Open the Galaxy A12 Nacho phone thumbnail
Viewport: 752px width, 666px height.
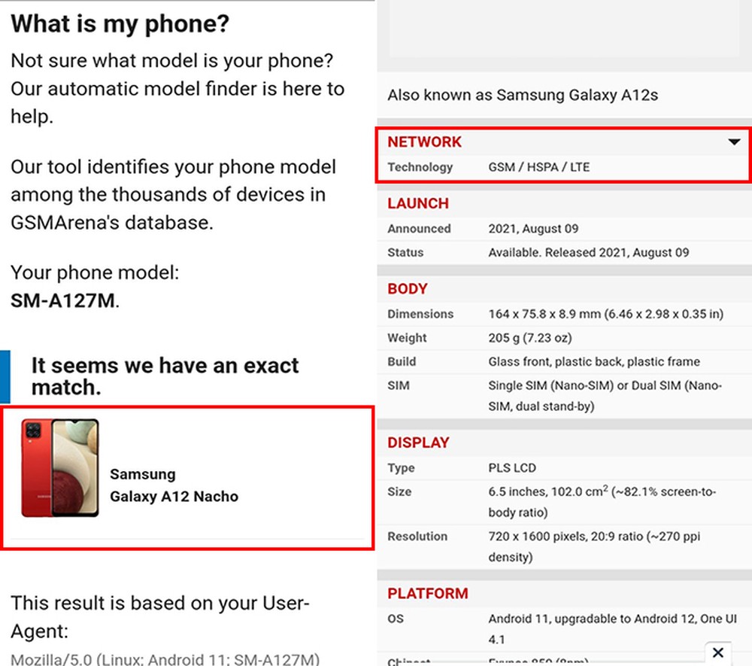[60, 468]
